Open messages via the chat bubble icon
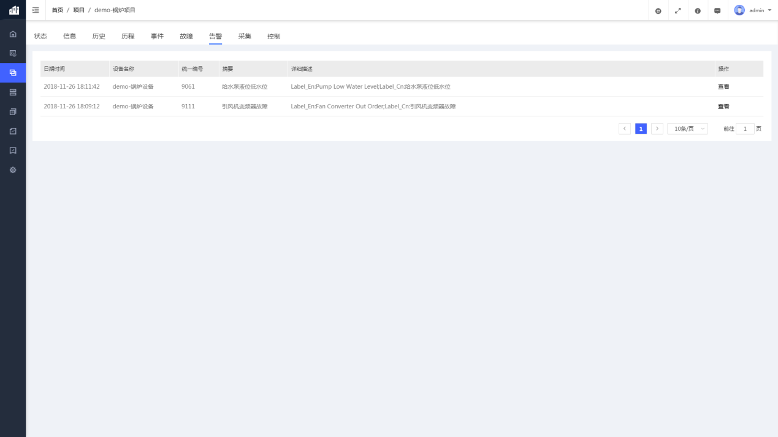The width and height of the screenshot is (778, 437). pyautogui.click(x=717, y=11)
